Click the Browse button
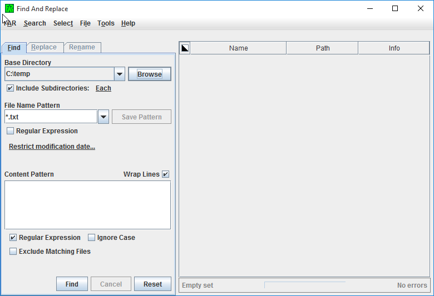 click(x=149, y=74)
